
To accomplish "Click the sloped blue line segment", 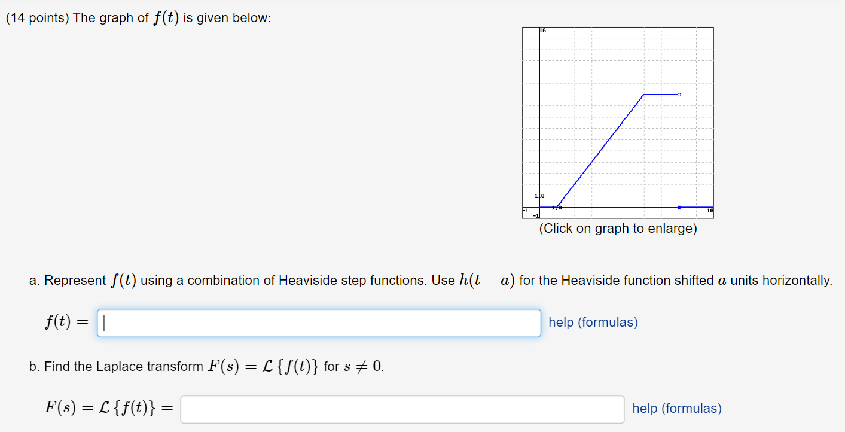I will click(601, 150).
